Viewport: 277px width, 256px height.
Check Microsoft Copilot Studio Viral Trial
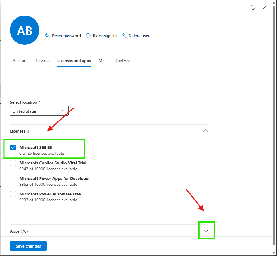pyautogui.click(x=13, y=163)
